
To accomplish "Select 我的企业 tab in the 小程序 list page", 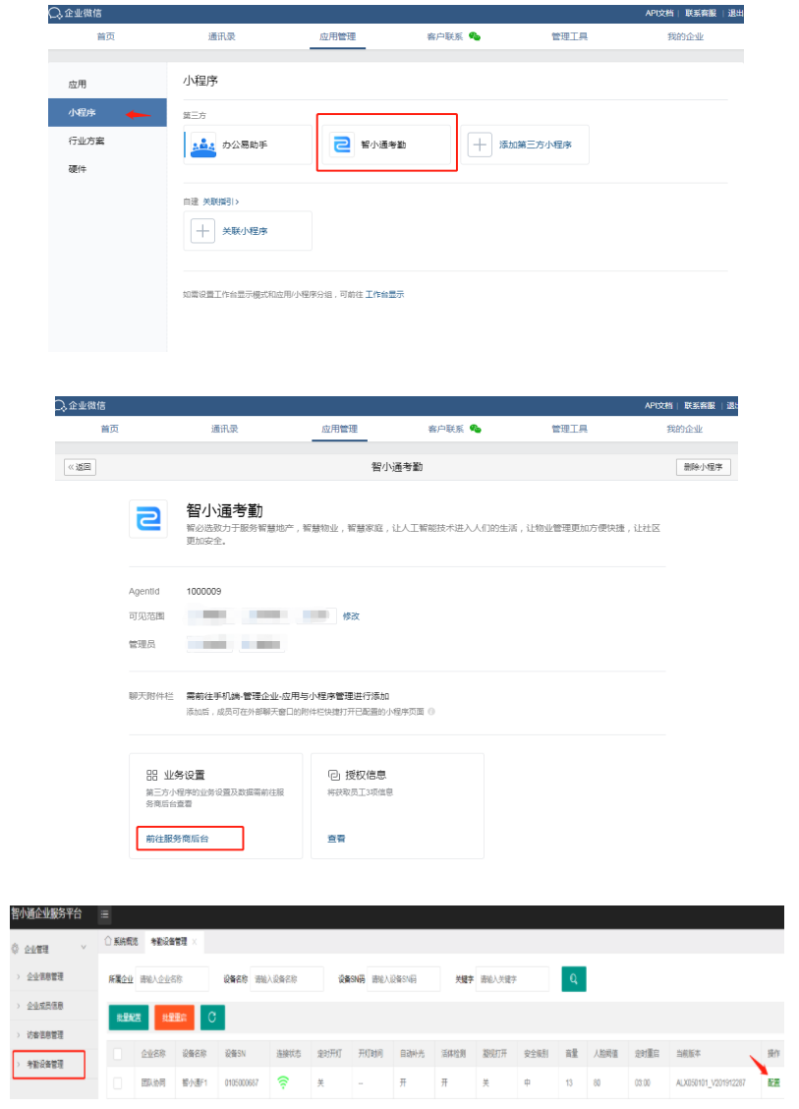I will tap(685, 36).
